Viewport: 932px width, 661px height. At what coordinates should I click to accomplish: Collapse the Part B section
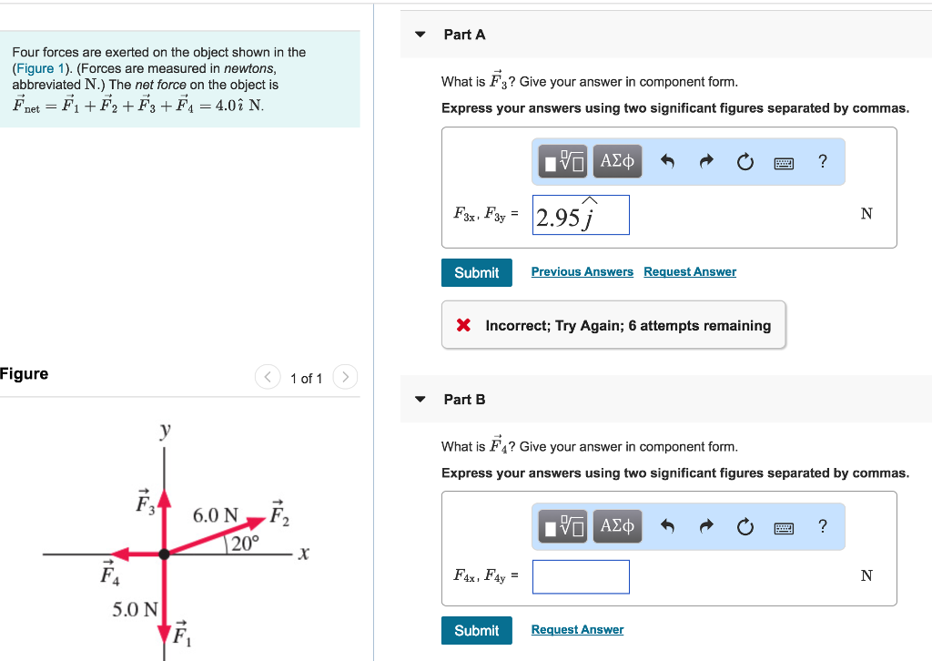click(420, 399)
